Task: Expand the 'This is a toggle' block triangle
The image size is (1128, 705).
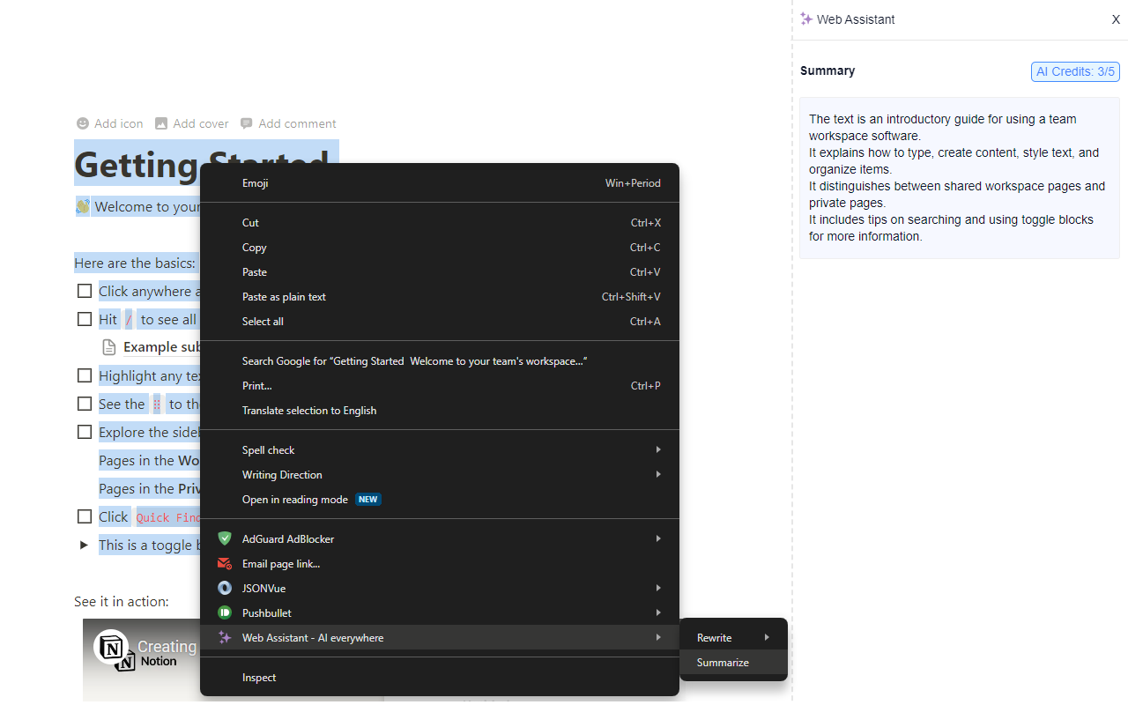Action: pyautogui.click(x=85, y=545)
